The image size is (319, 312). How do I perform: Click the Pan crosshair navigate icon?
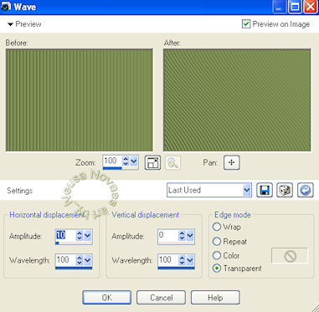tap(232, 163)
